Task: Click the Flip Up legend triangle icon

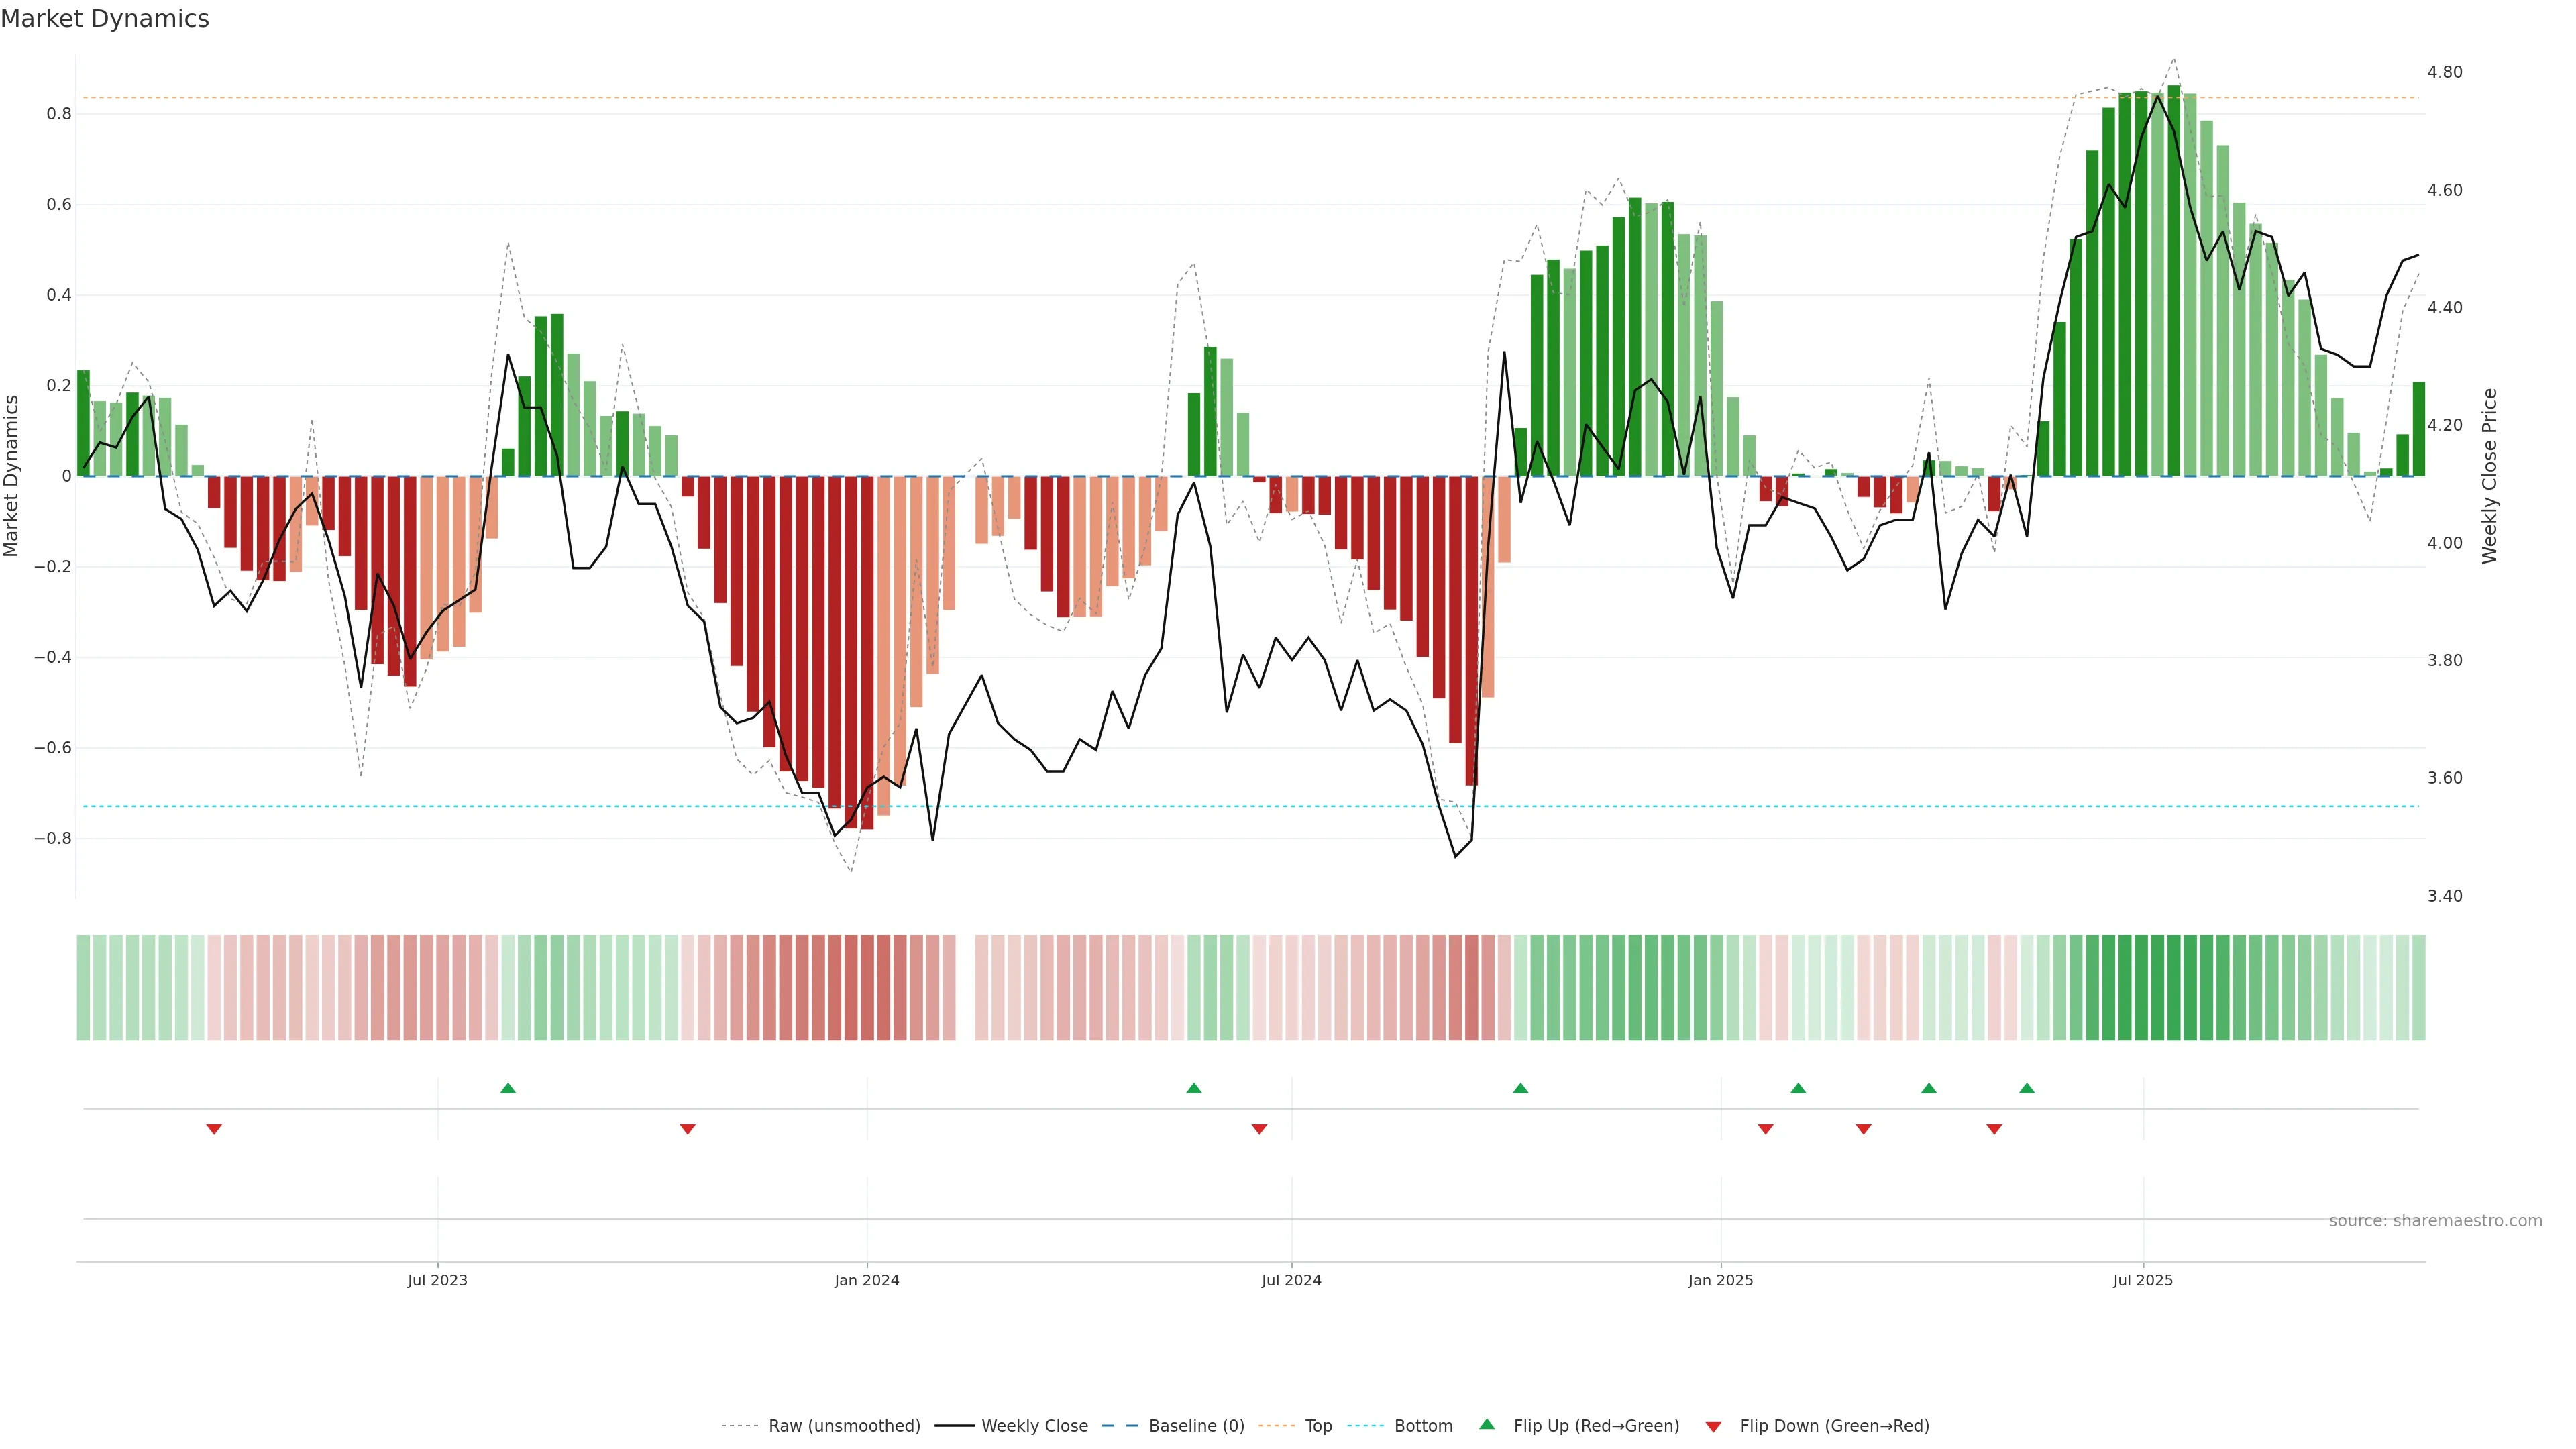Action: [x=1486, y=1424]
